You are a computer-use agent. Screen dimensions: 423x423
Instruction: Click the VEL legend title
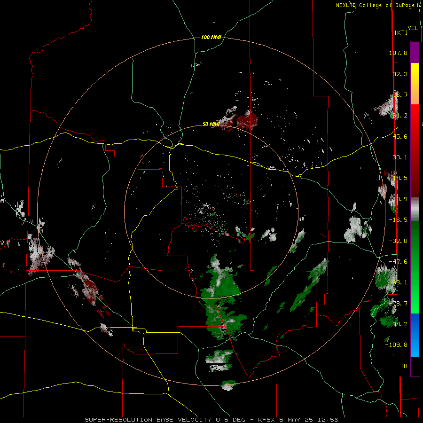coord(413,28)
